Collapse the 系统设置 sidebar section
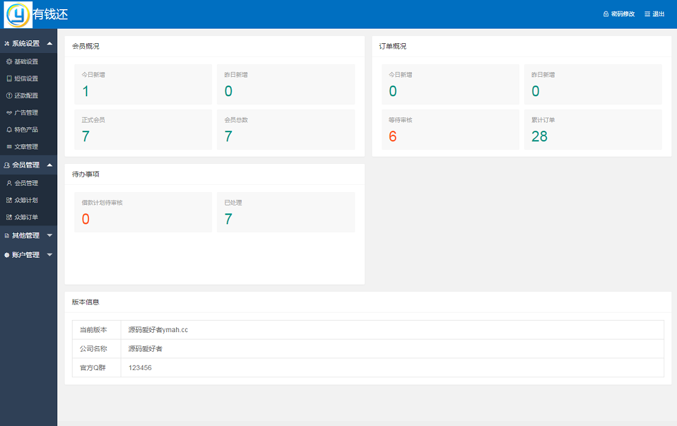Screen dimensions: 677x426 click(x=28, y=43)
